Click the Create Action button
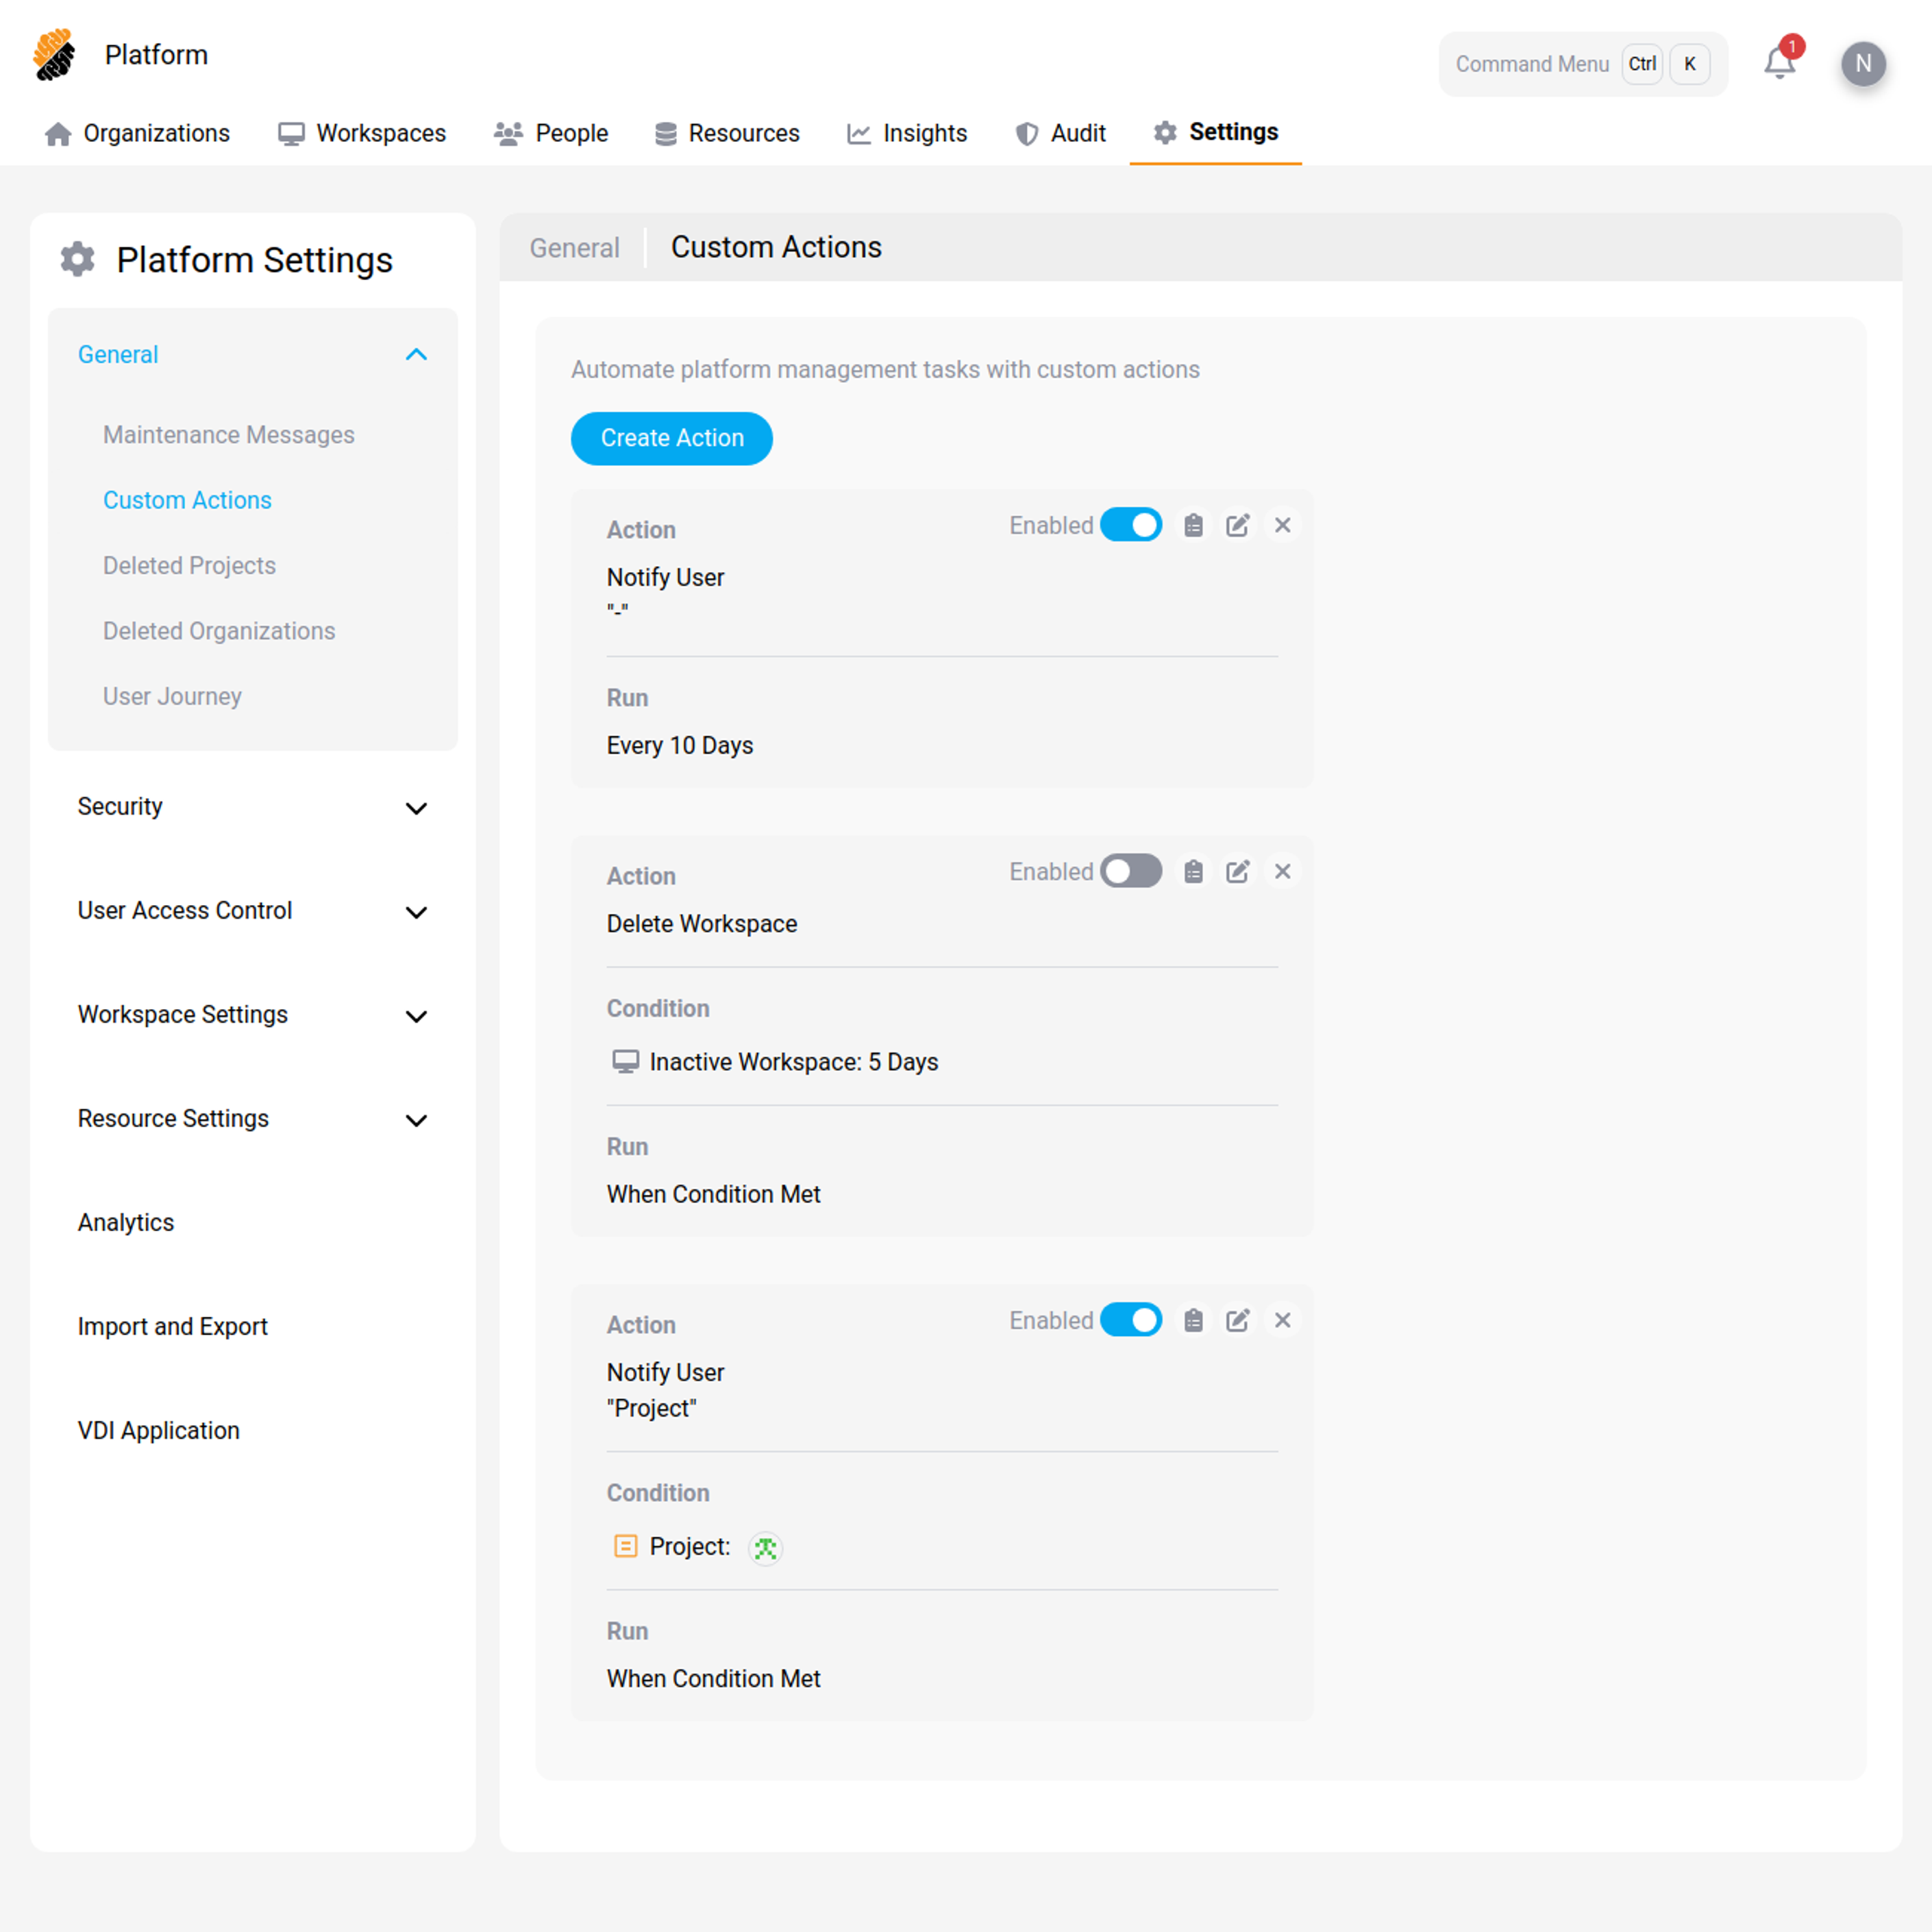The width and height of the screenshot is (1932, 1932). point(671,438)
